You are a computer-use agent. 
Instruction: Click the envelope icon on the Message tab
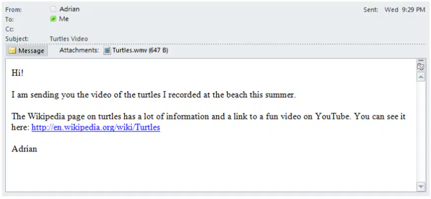(x=12, y=51)
